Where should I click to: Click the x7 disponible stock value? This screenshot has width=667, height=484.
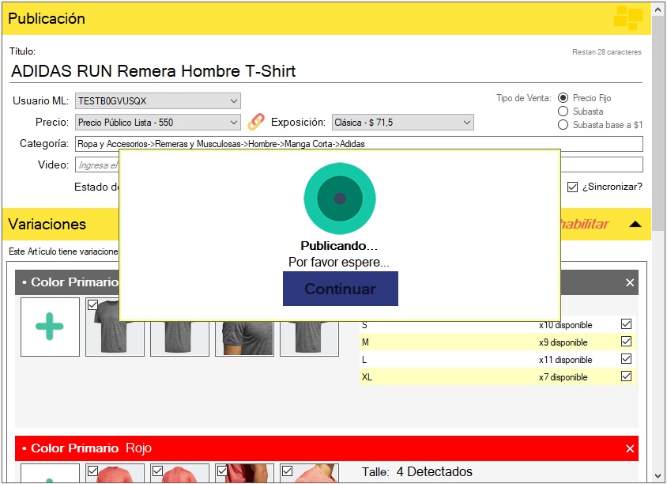click(x=563, y=377)
